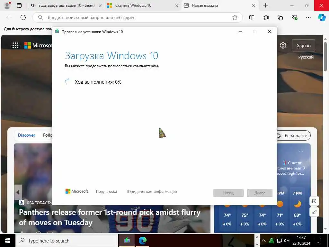Select the Discover feed tab
The image size is (329, 247).
[x=26, y=135]
